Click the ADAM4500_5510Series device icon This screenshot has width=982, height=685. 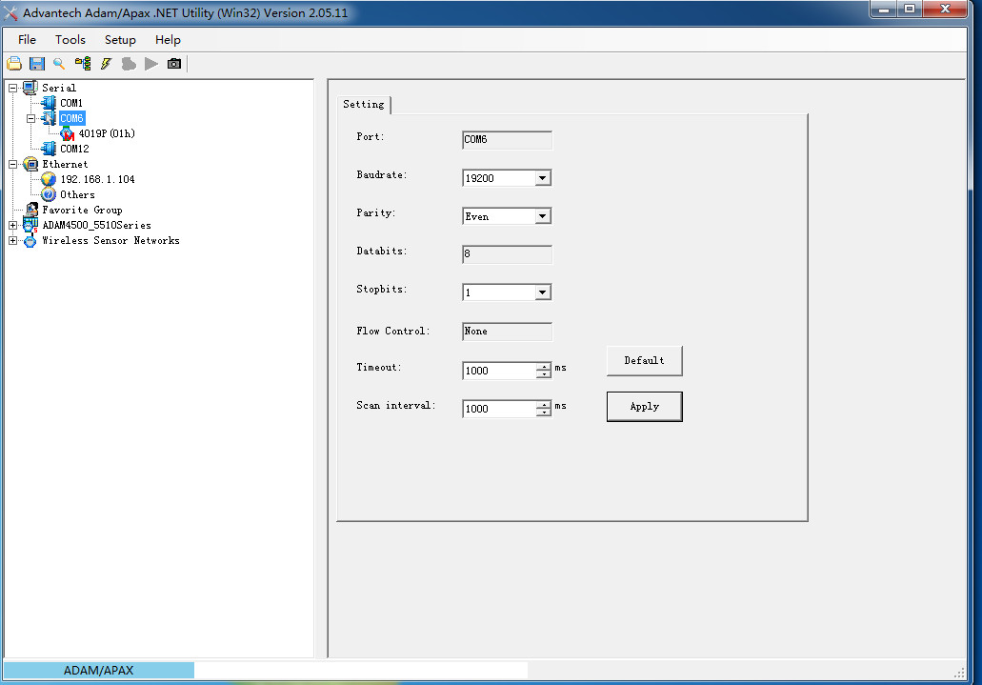[x=30, y=225]
